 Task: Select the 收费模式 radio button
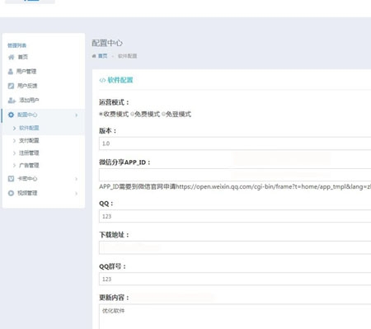(x=101, y=114)
